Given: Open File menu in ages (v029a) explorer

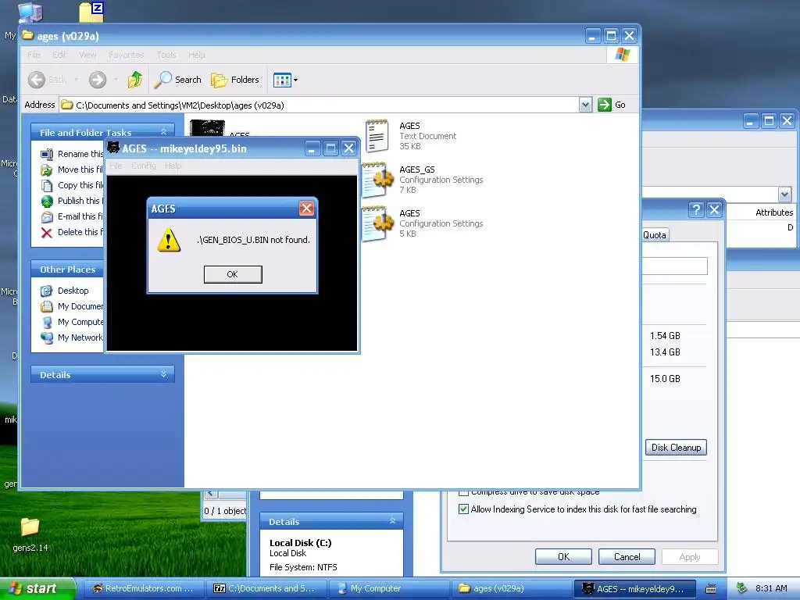Looking at the screenshot, I should point(34,55).
